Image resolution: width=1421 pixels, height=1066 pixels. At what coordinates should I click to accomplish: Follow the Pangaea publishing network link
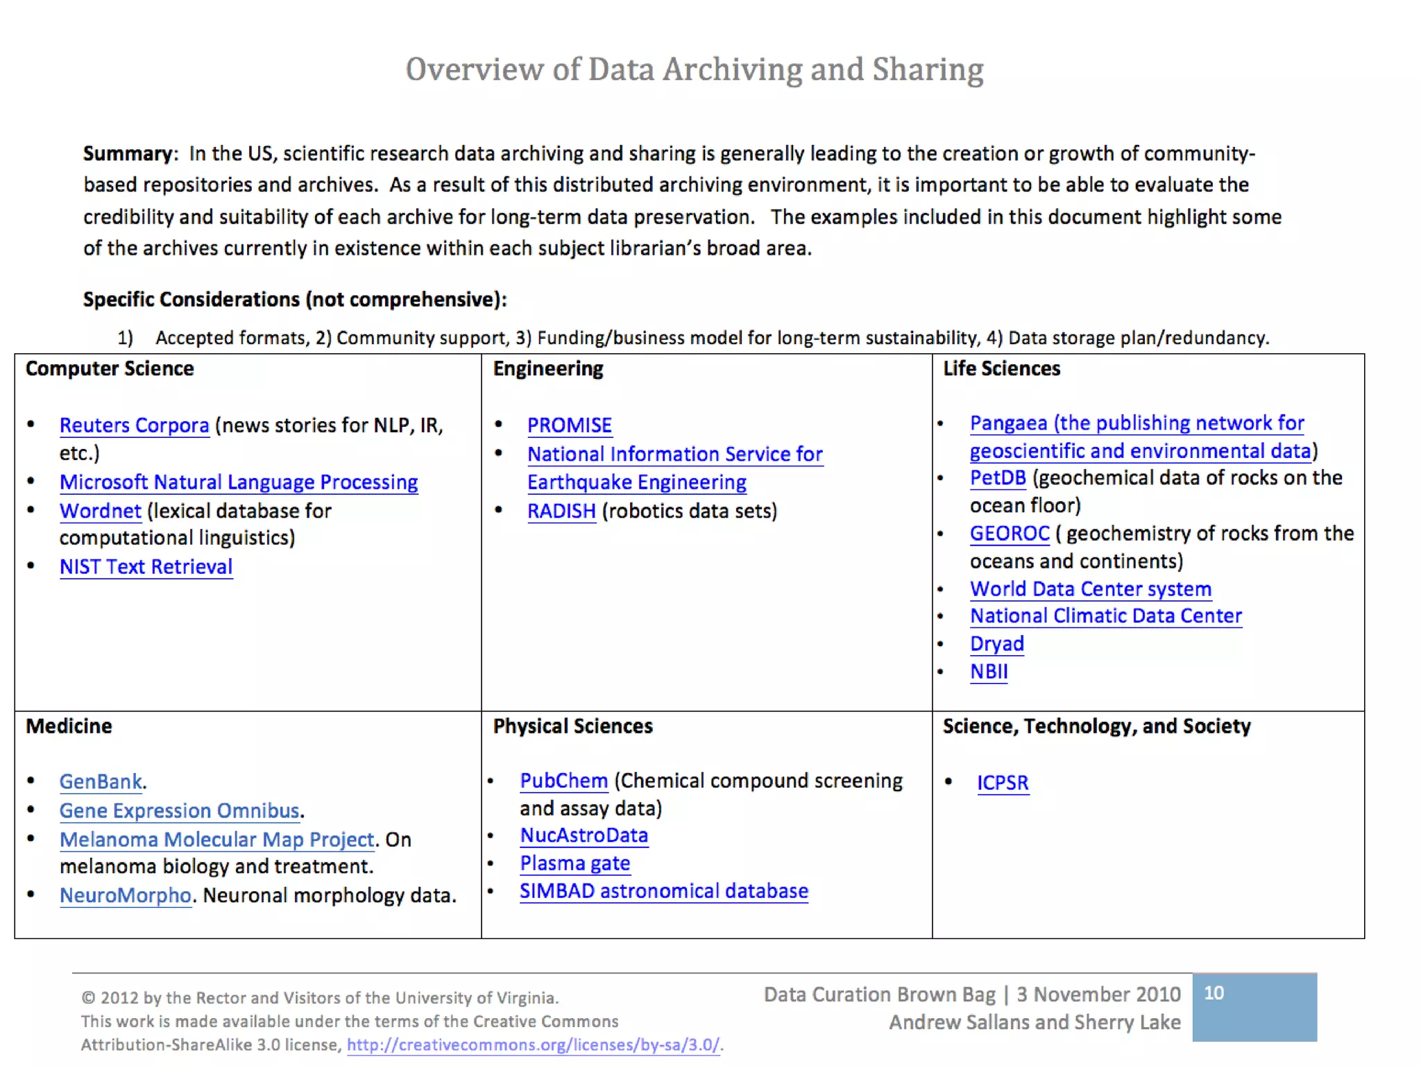click(x=1137, y=423)
